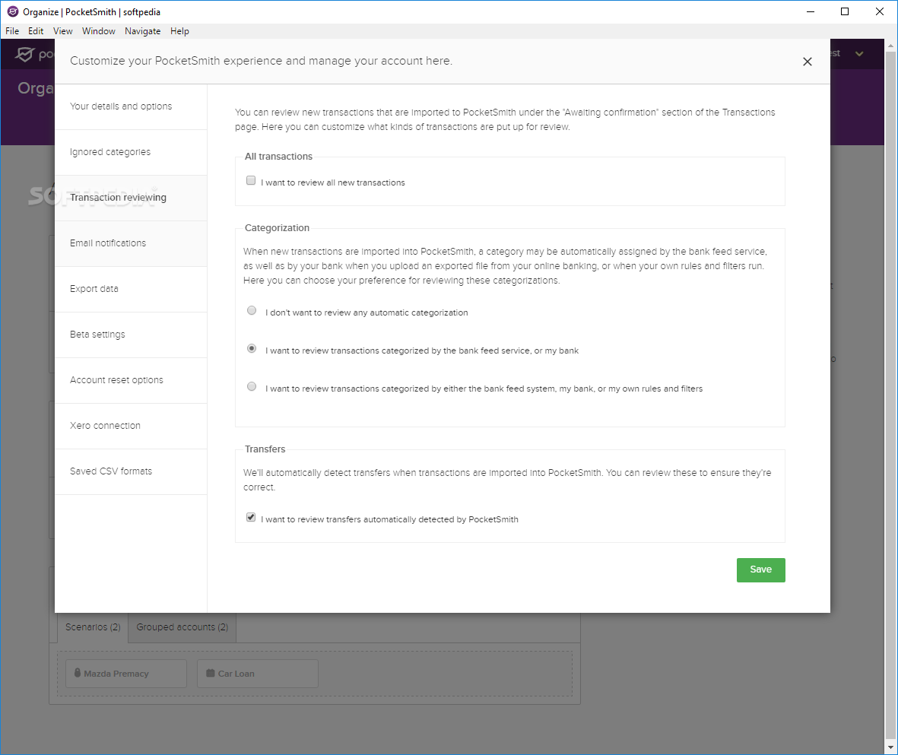
Task: Open 'Xero connection' section
Action: click(x=131, y=426)
